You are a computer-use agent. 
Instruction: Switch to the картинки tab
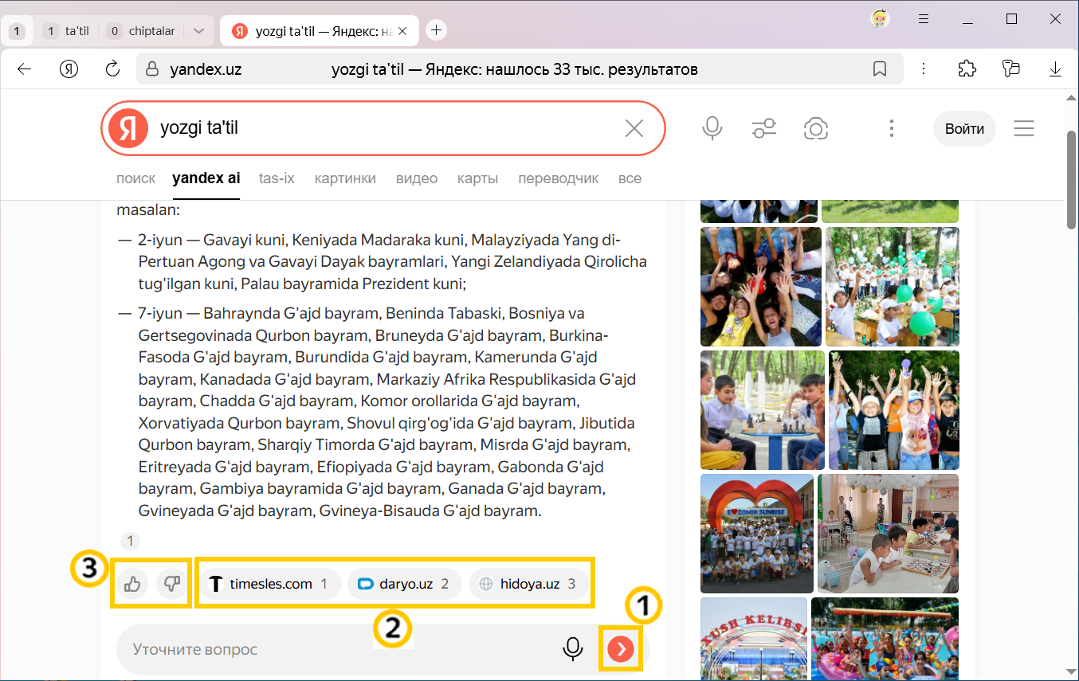(345, 178)
